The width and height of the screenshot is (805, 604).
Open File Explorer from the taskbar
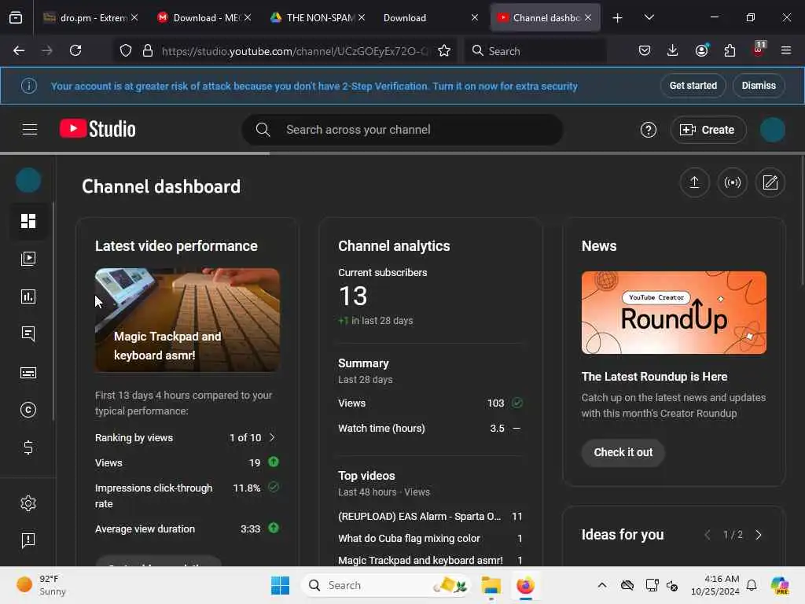pyautogui.click(x=491, y=585)
